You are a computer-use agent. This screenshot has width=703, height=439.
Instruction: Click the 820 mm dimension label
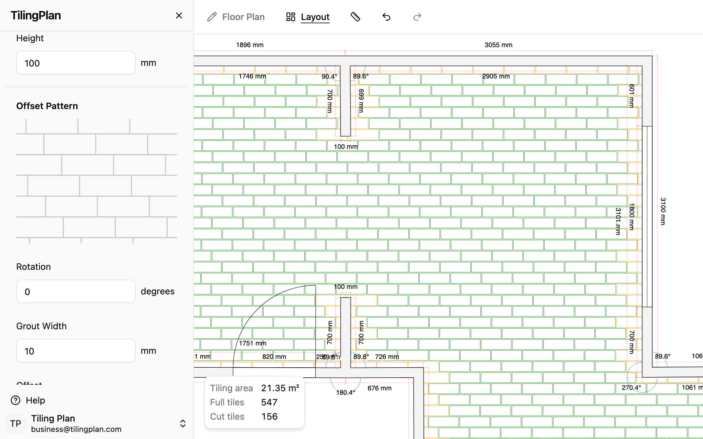[274, 357]
